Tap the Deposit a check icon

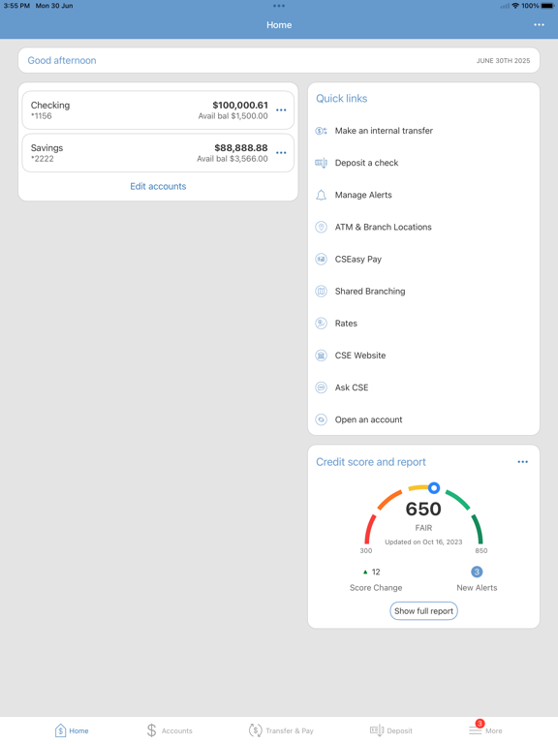(322, 163)
